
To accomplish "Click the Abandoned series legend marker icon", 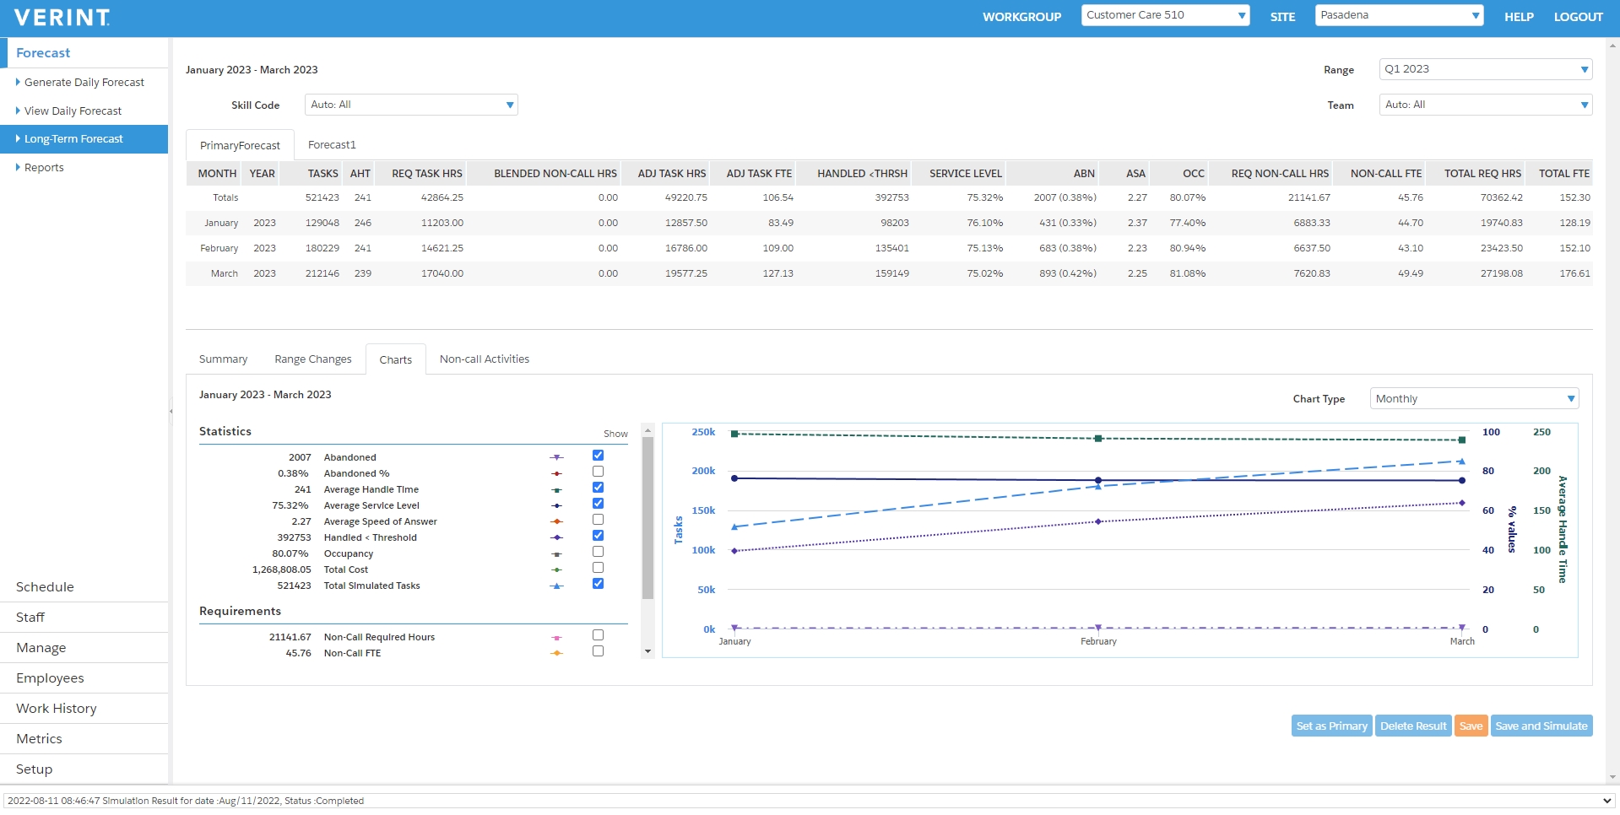I will tap(556, 457).
